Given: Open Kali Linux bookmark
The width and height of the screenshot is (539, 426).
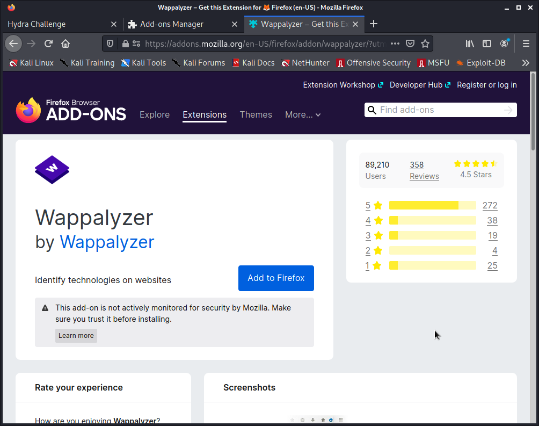Looking at the screenshot, I should point(31,63).
